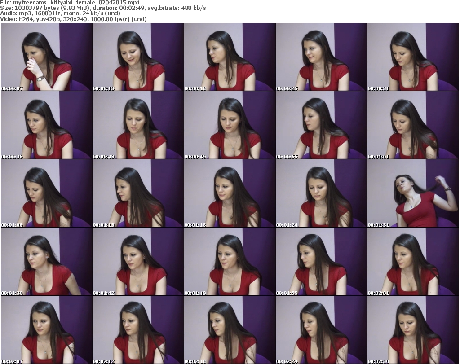Screen dimensions: 460x364
Task: Click the thumbnail stamped 00:00:07
Action: pyautogui.click(x=46, y=57)
